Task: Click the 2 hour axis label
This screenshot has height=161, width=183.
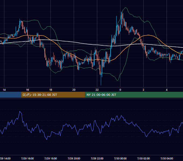Action: click(143, 90)
